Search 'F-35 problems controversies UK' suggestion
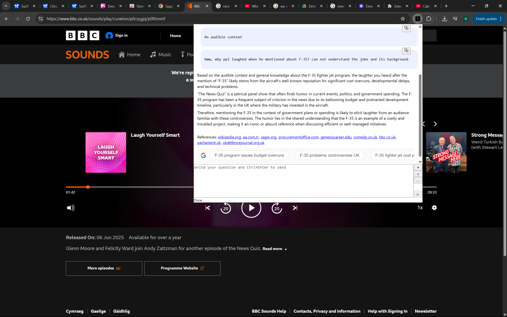 330,155
